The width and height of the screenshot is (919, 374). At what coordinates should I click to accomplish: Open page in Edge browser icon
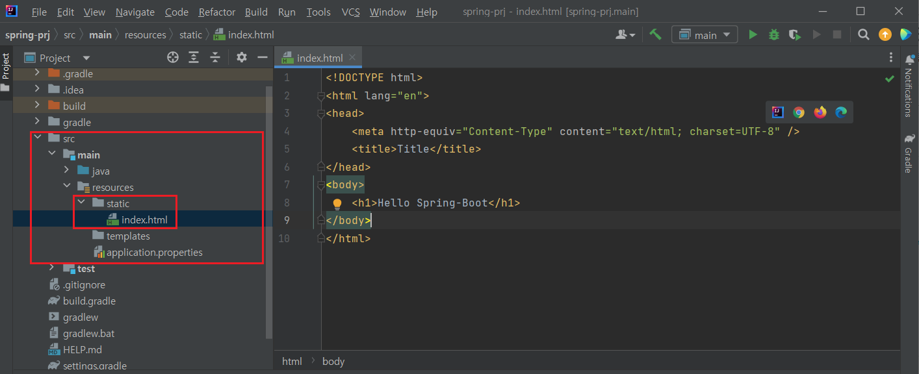(x=841, y=112)
